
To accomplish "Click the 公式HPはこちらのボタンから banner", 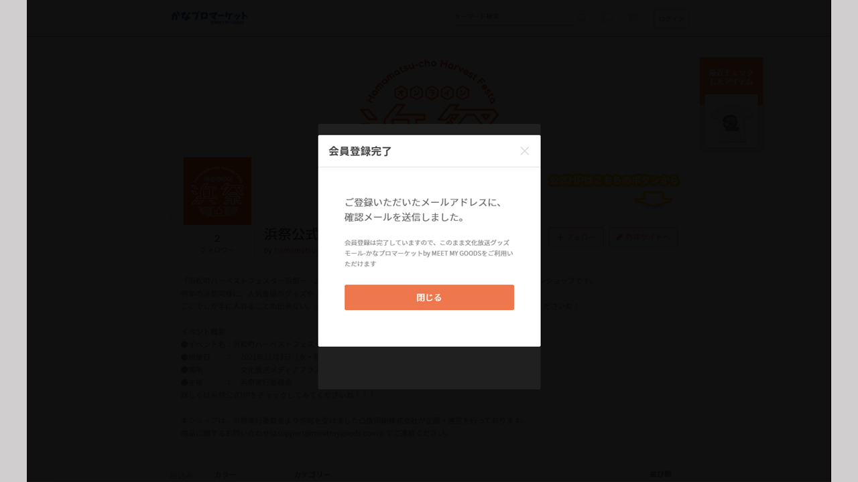I will [613, 189].
